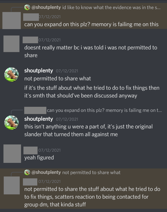Jump to the truncated 'memory is failing me on t...' reply
Screen dimensions: 167x212
point(104,110)
